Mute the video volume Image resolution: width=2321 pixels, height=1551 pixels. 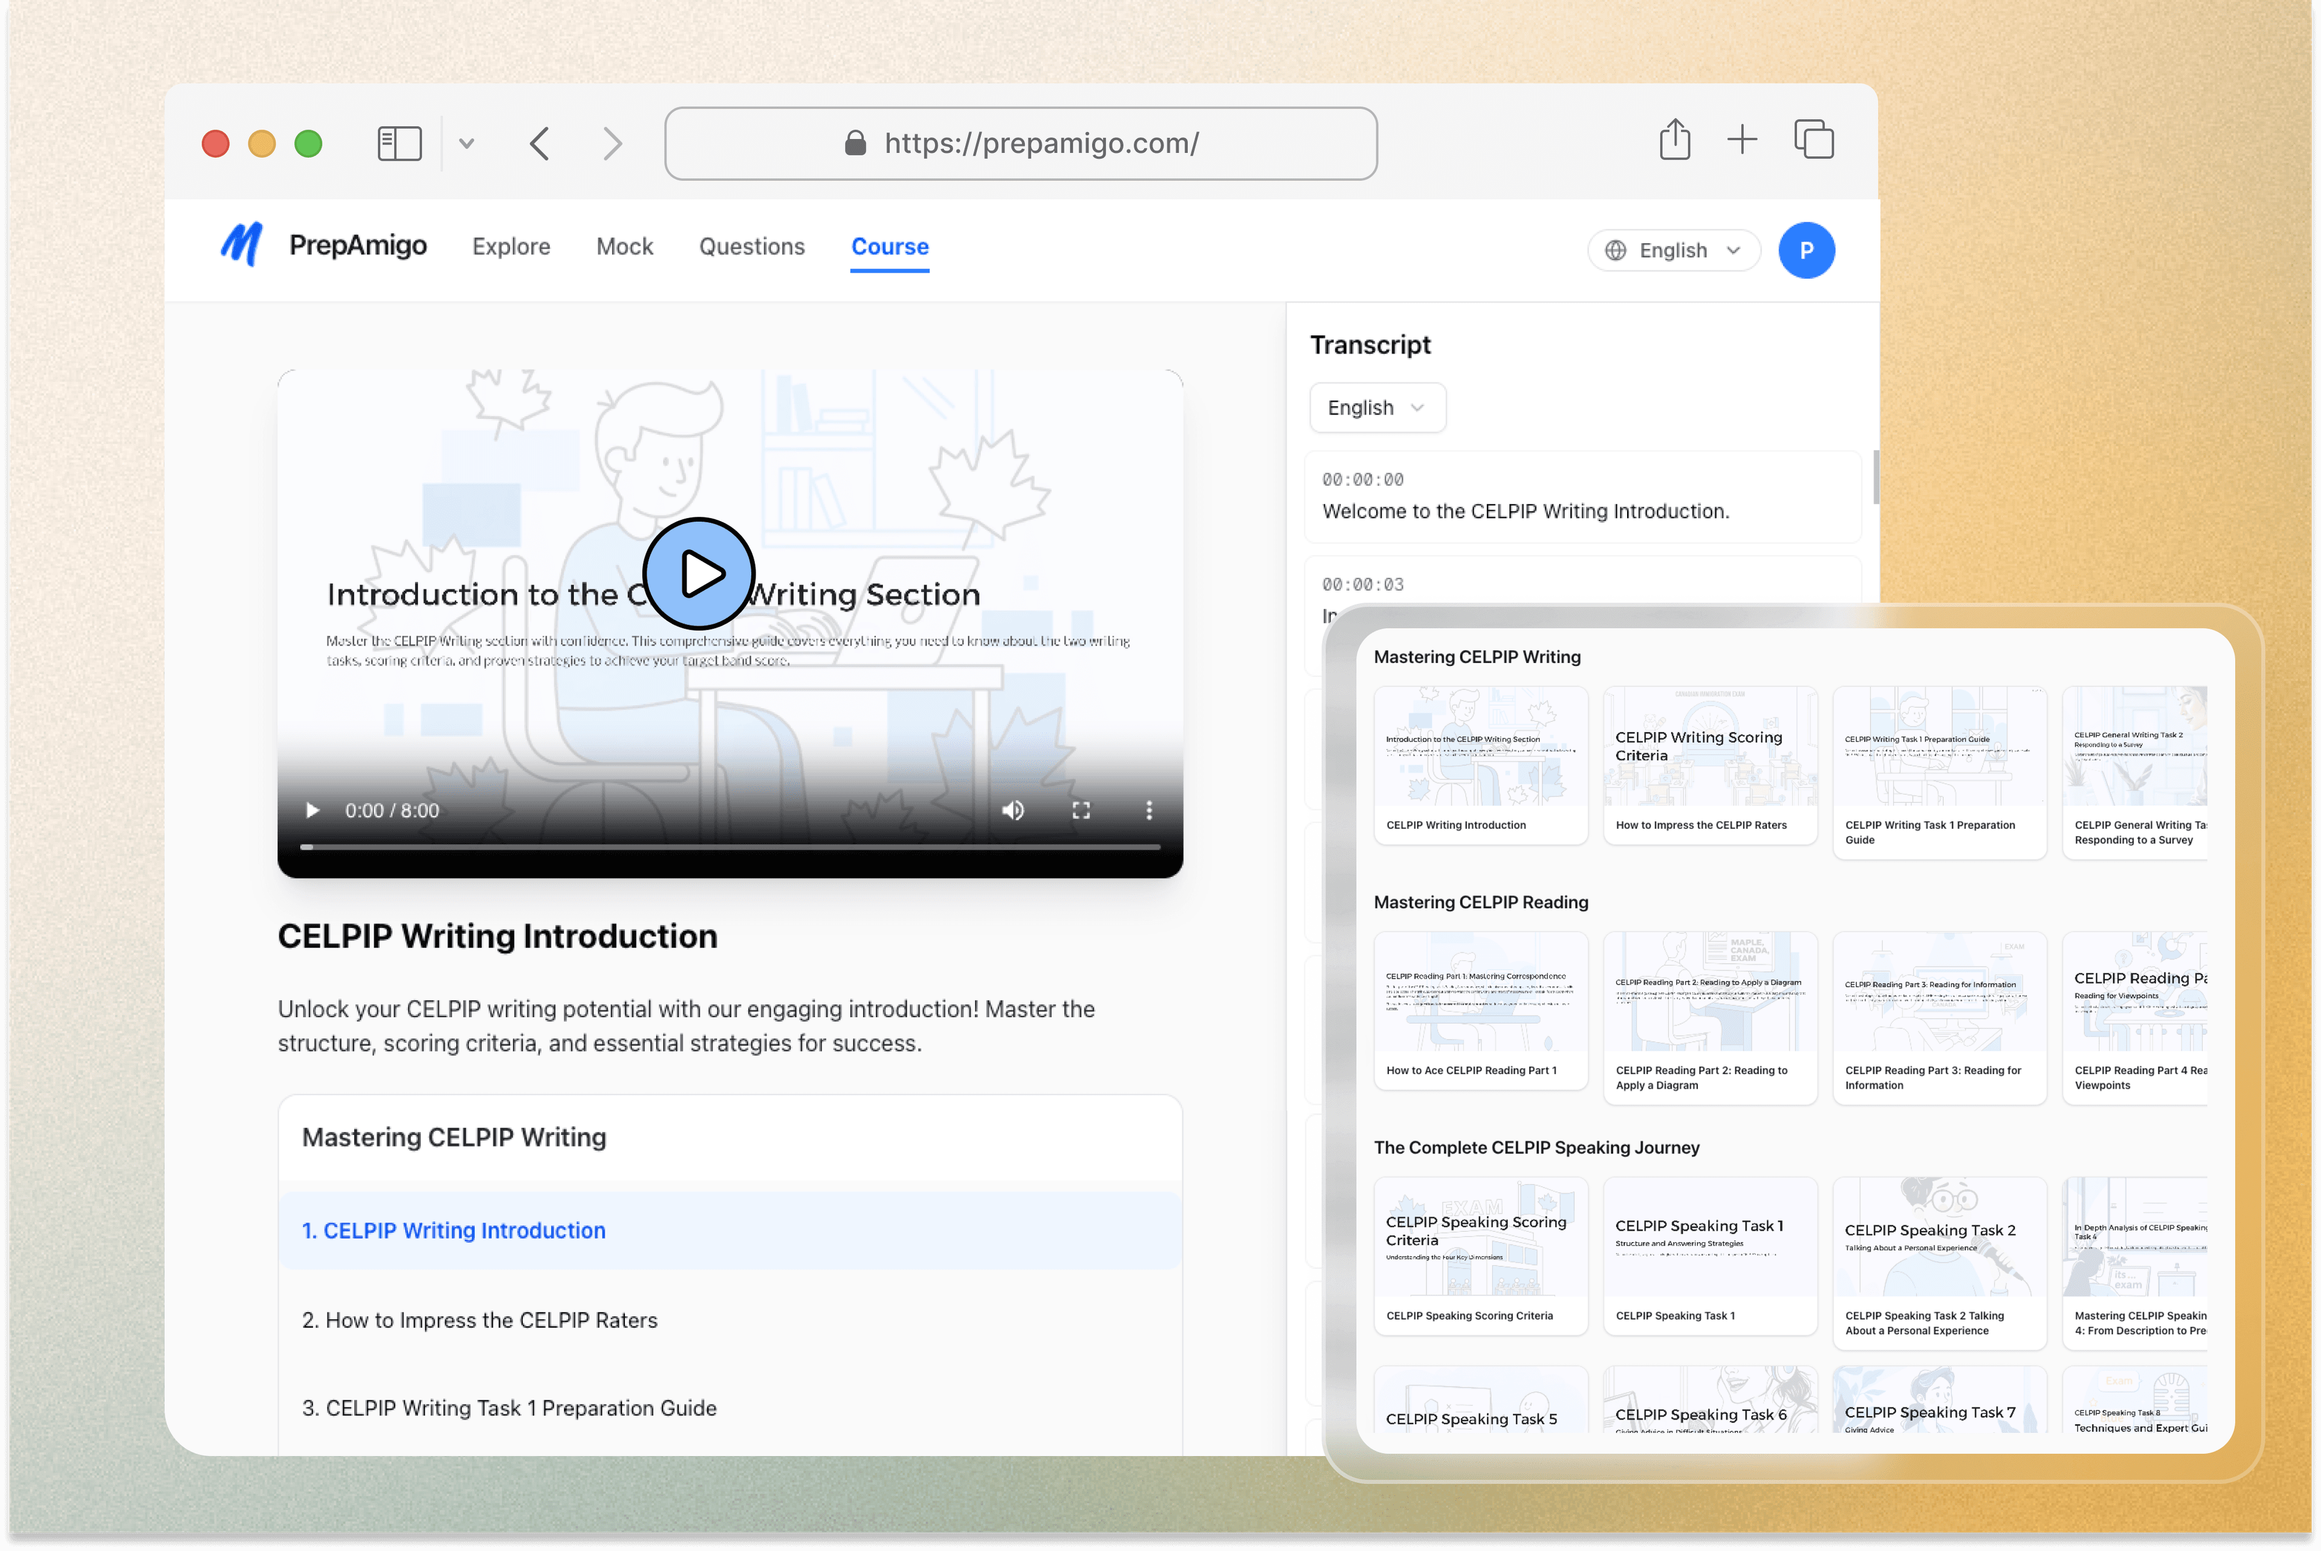click(x=1012, y=810)
